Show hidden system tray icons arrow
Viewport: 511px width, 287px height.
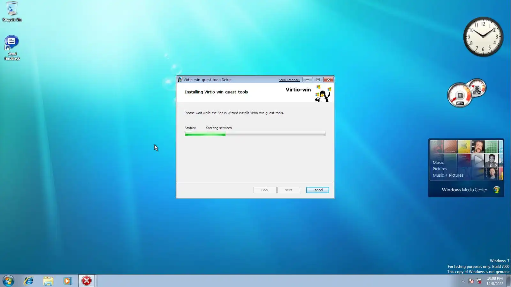[x=463, y=281]
